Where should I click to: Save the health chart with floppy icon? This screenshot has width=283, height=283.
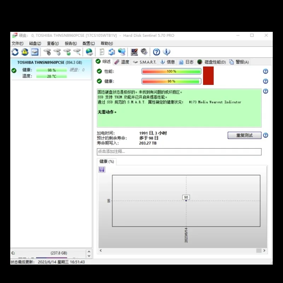[x=102, y=169]
